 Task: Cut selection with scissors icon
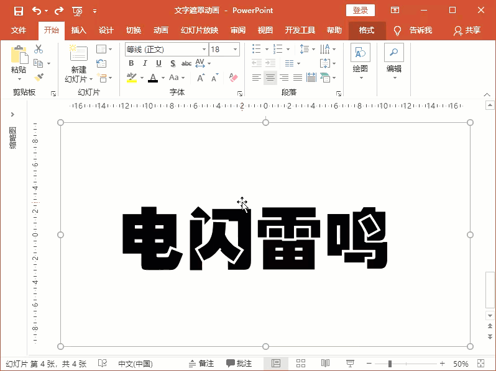[x=39, y=49]
